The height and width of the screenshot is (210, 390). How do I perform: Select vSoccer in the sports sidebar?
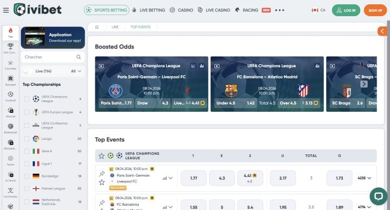click(x=10, y=112)
